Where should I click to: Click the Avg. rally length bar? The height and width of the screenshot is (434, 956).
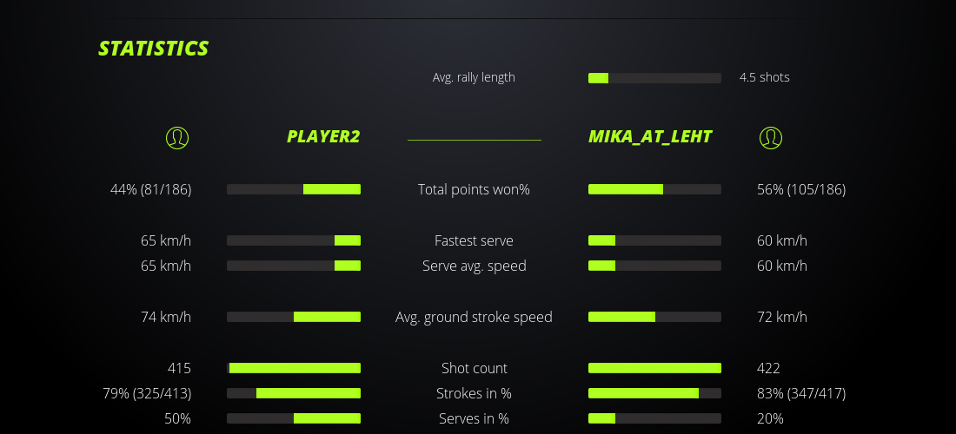(x=654, y=78)
